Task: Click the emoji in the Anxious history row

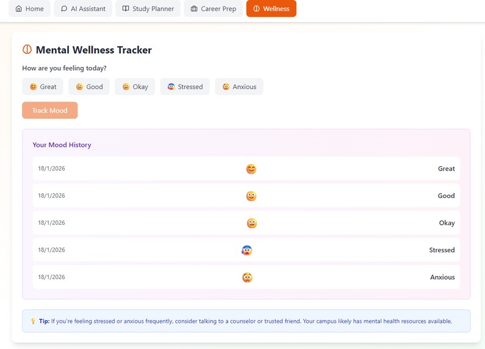Action: tap(247, 277)
